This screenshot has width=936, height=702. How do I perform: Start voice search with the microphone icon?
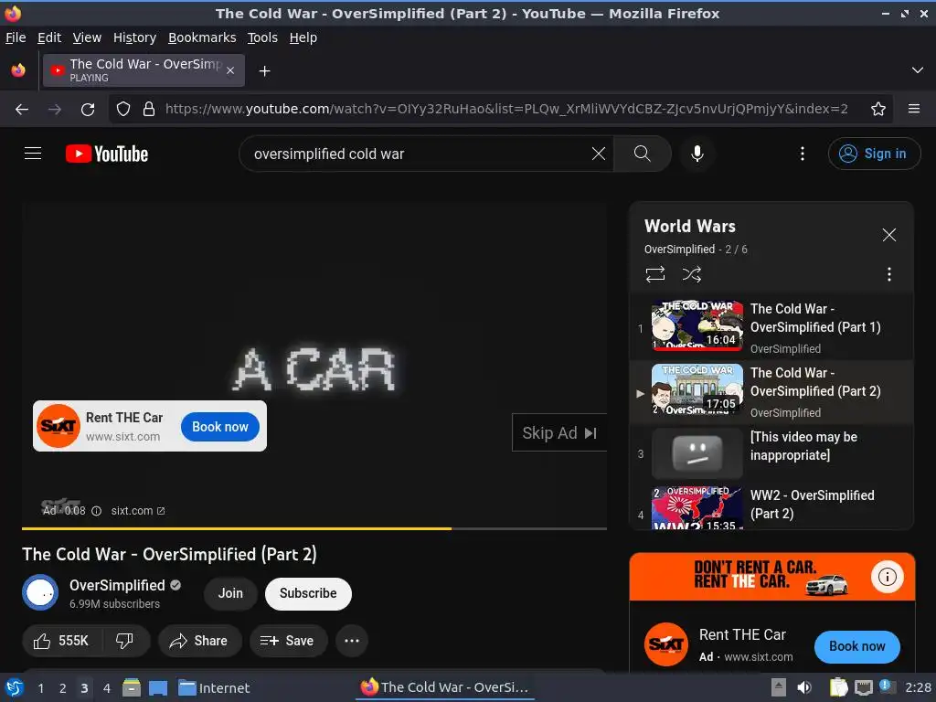click(697, 154)
